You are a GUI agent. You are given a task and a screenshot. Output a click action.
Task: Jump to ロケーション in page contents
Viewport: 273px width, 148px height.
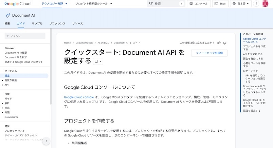click(x=251, y=71)
